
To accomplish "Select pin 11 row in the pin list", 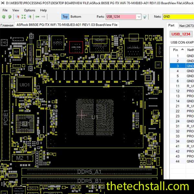I will tap(178, 86).
